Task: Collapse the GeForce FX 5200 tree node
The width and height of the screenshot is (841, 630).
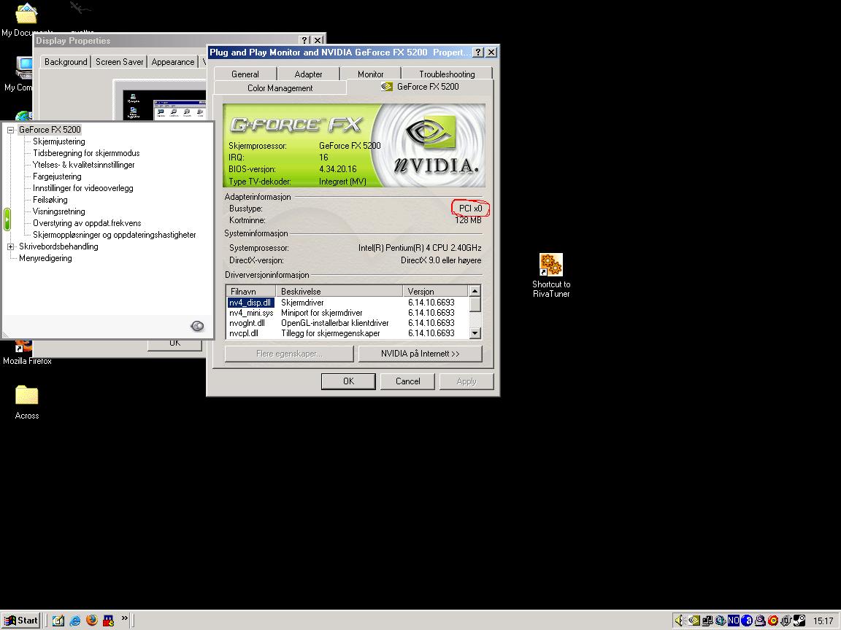Action: click(10, 130)
